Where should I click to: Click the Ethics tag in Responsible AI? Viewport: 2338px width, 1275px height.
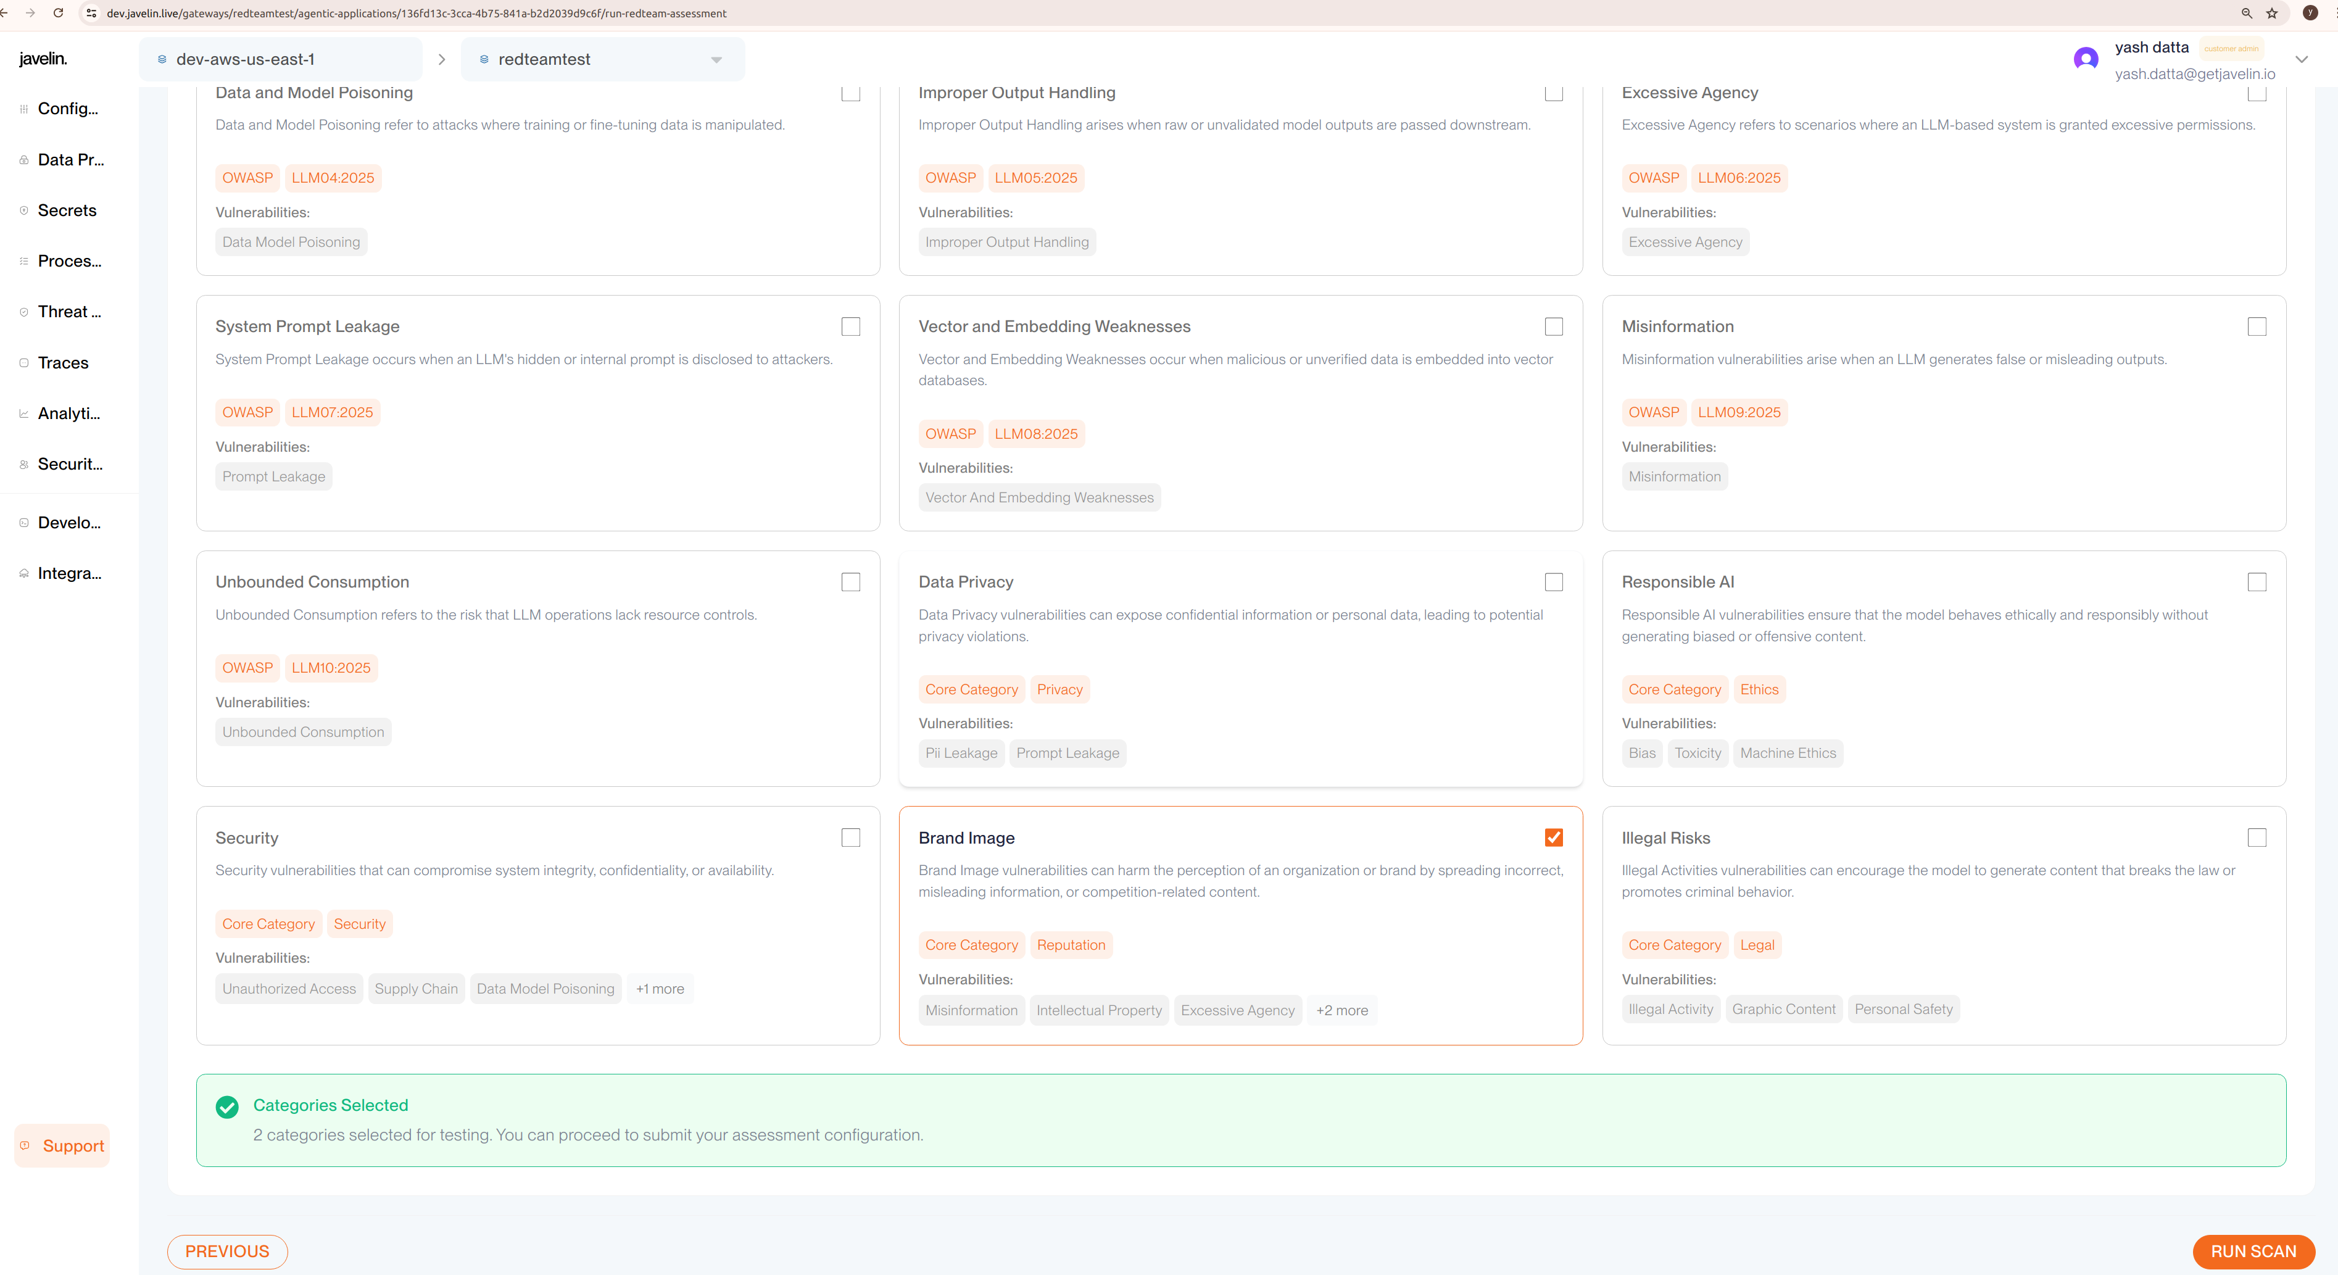coord(1759,690)
